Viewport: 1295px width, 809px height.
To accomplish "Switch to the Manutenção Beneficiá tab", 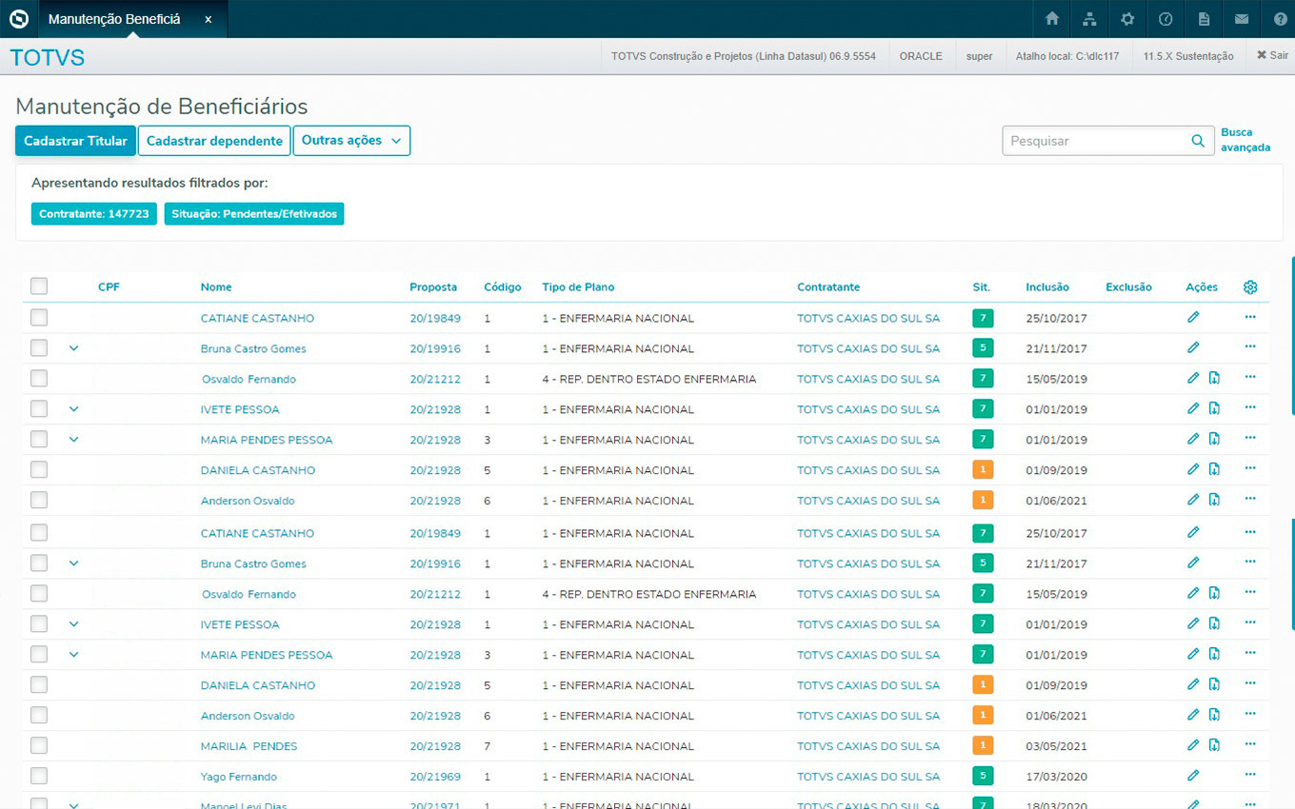I will pyautogui.click(x=114, y=19).
